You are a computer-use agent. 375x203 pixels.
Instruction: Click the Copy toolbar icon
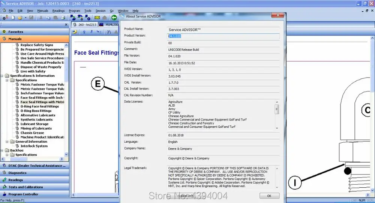[x=48, y=18]
